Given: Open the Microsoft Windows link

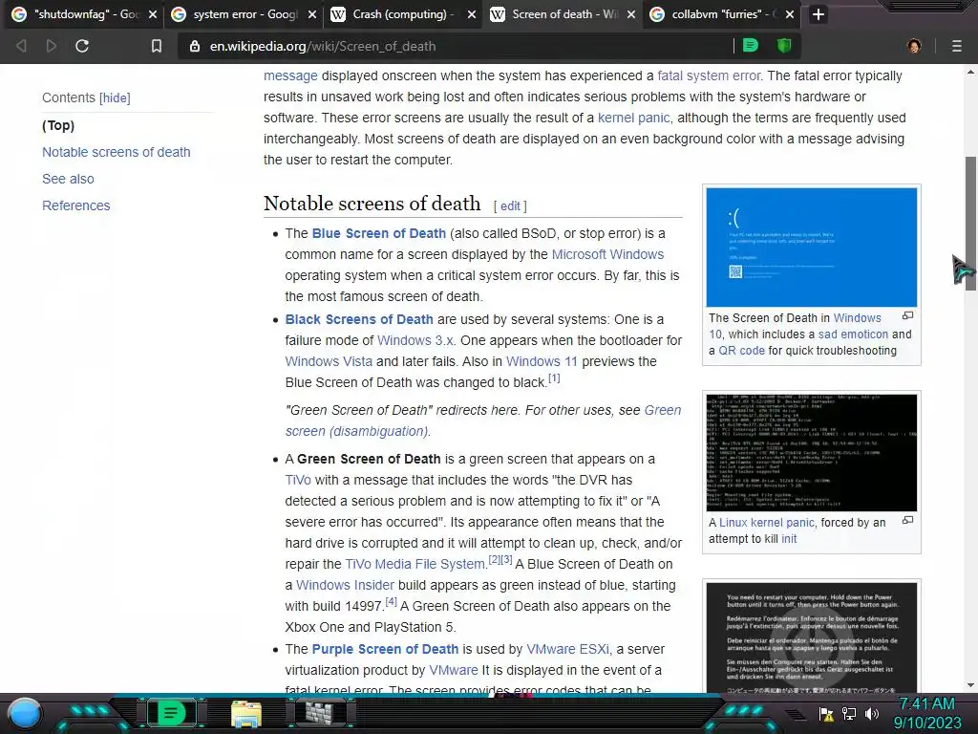Looking at the screenshot, I should 607,254.
